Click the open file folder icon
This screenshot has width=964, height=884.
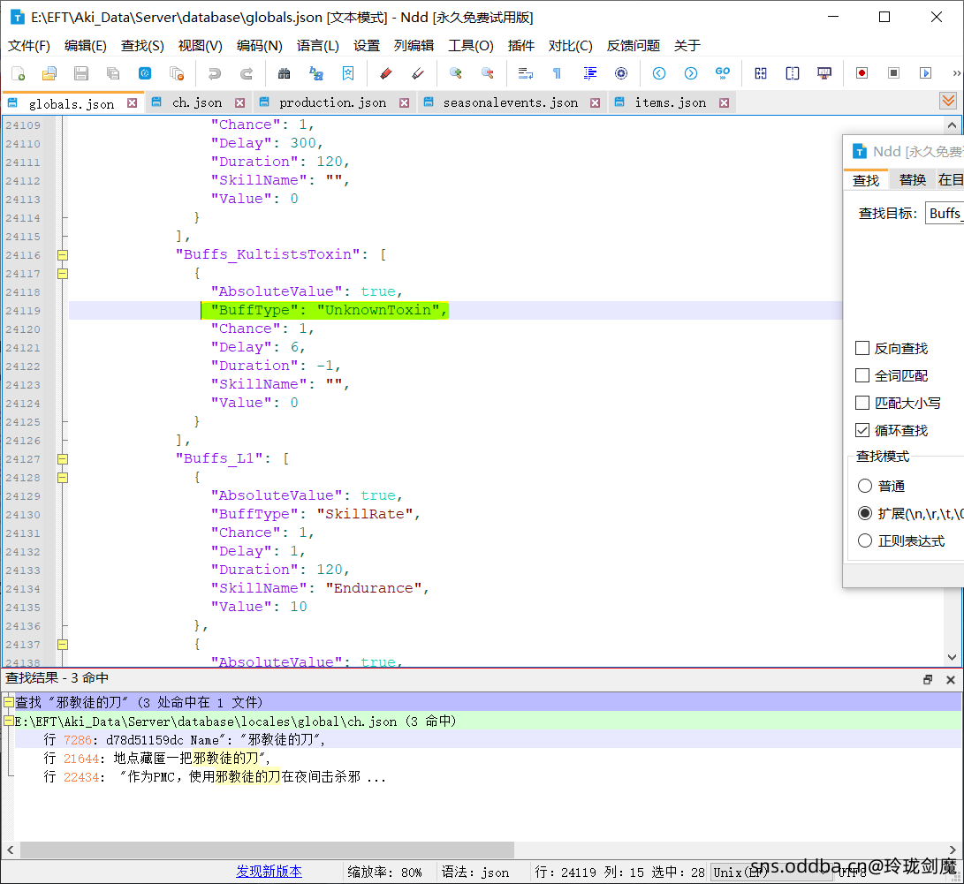(49, 73)
